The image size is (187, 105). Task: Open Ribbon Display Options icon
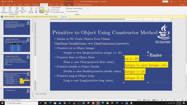point(171,1)
